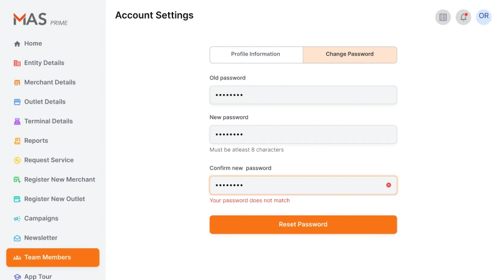This screenshot has height=280, width=501.
Task: Click the MAS Prime logo
Action: [x=40, y=20]
